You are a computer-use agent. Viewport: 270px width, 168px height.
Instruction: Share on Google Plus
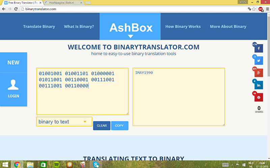click(259, 73)
